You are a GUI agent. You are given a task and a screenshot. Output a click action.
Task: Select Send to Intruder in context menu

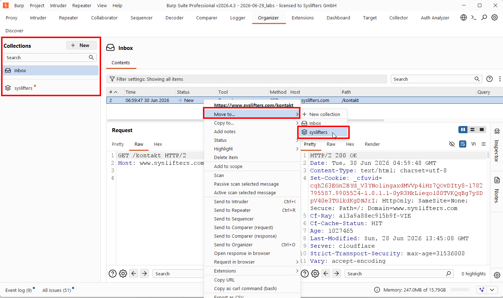252,201
